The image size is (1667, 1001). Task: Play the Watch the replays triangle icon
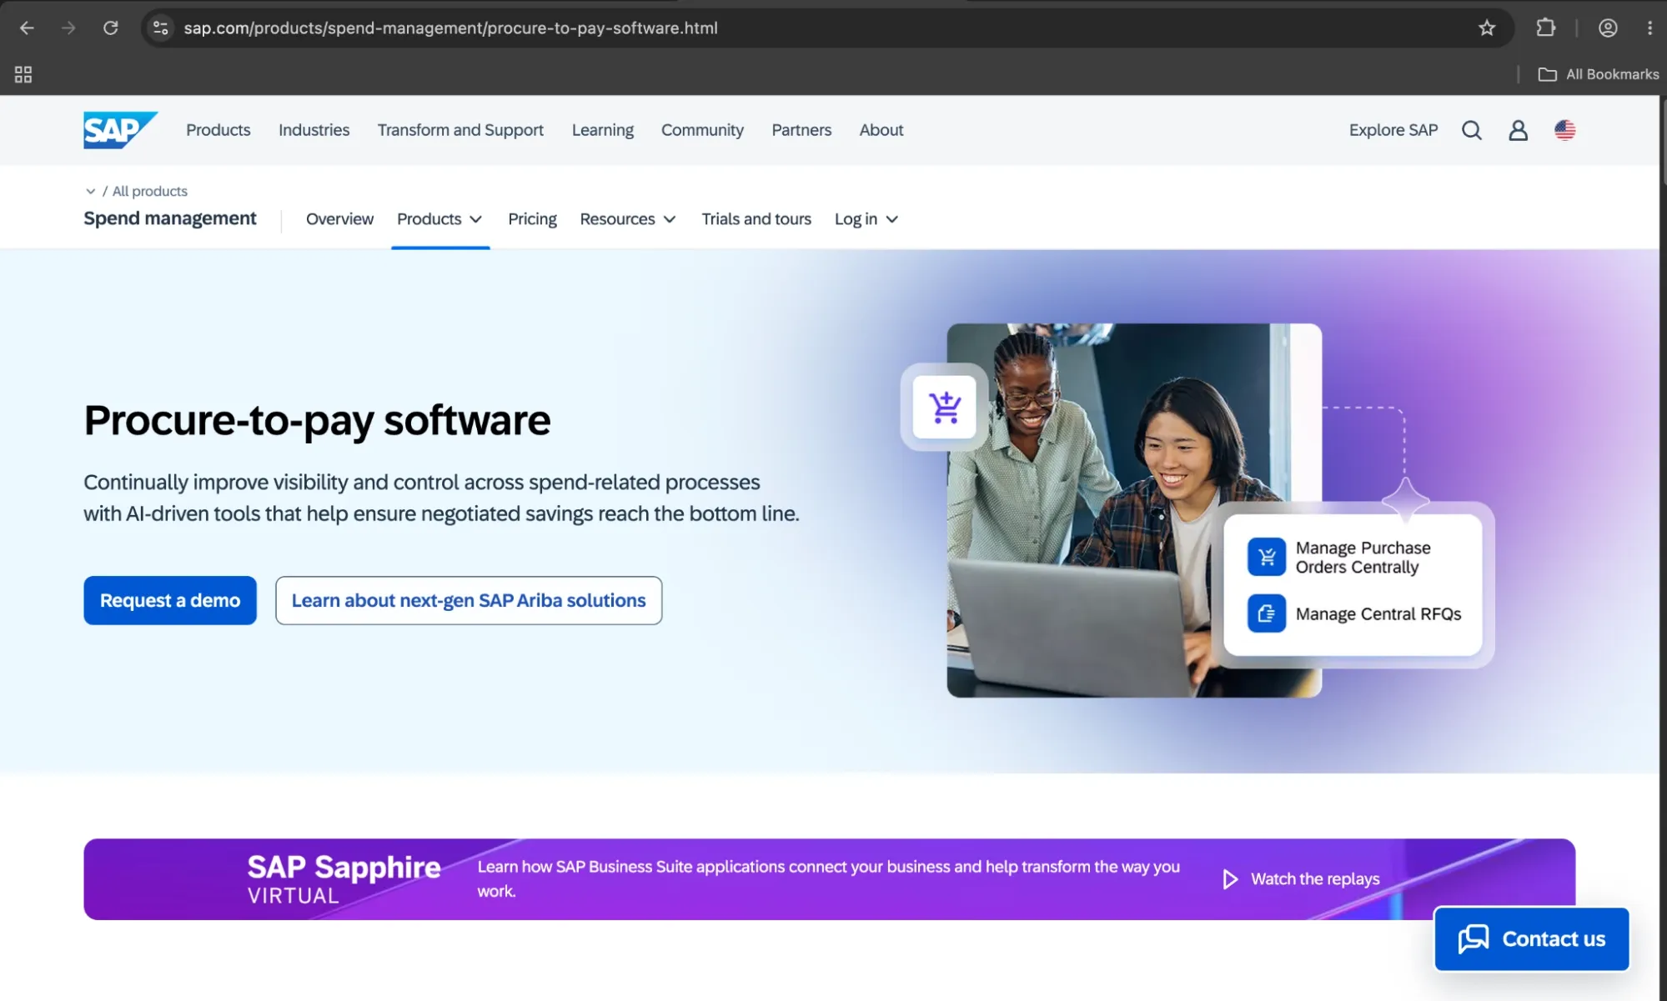(x=1230, y=879)
